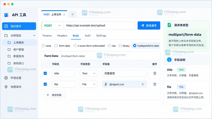Click the 字段名 column header
Image resolution: width=212 pixels, height=119 pixels.
click(x=56, y=64)
